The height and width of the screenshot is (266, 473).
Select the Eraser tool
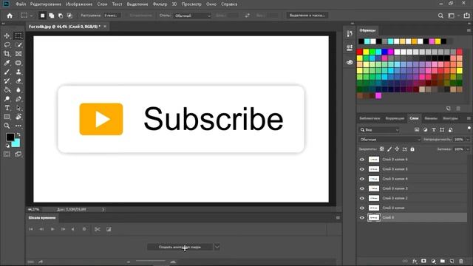18,81
